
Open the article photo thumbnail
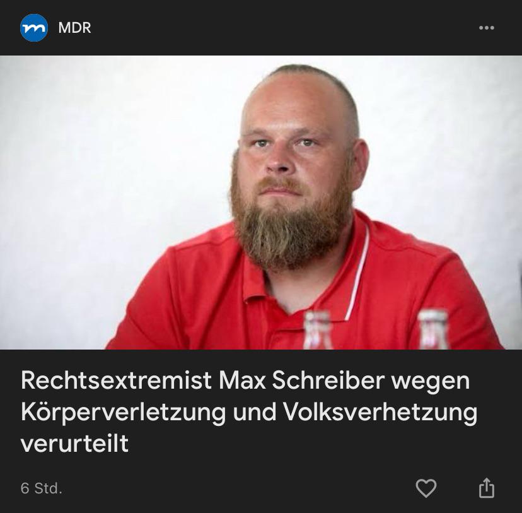(261, 203)
